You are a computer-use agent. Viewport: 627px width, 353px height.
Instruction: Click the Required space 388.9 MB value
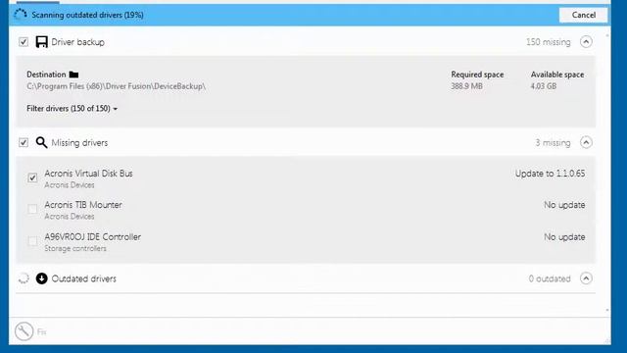[466, 86]
